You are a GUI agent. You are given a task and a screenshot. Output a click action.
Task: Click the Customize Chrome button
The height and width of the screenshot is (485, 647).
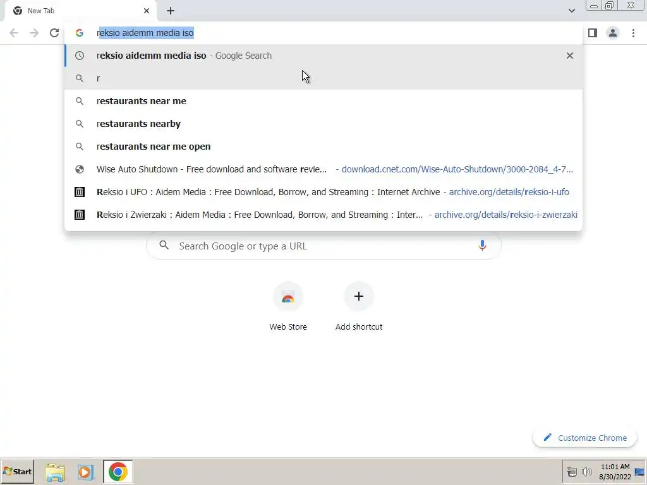(584, 438)
